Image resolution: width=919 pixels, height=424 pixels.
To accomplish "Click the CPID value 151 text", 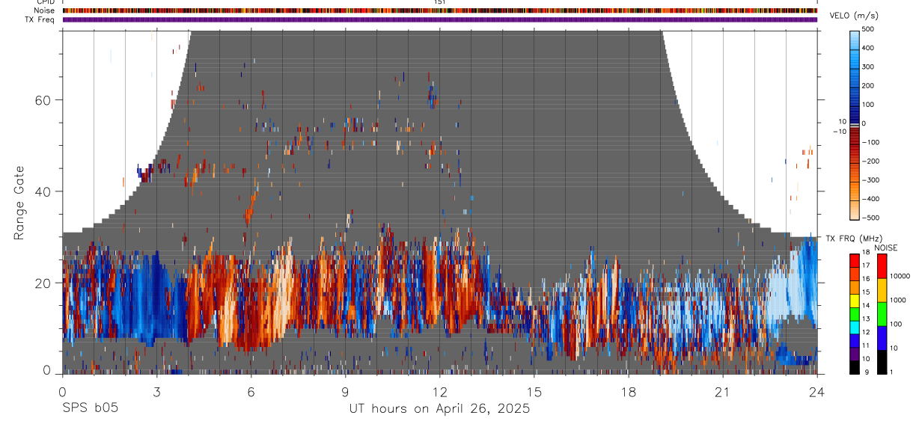I will [x=440, y=2].
